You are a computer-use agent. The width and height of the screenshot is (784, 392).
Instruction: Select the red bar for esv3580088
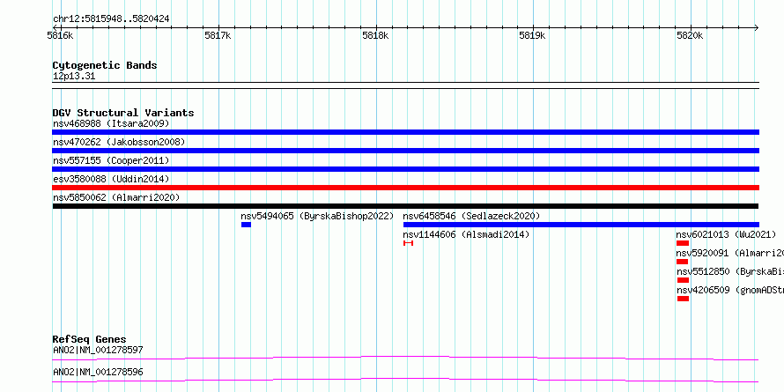pos(405,188)
